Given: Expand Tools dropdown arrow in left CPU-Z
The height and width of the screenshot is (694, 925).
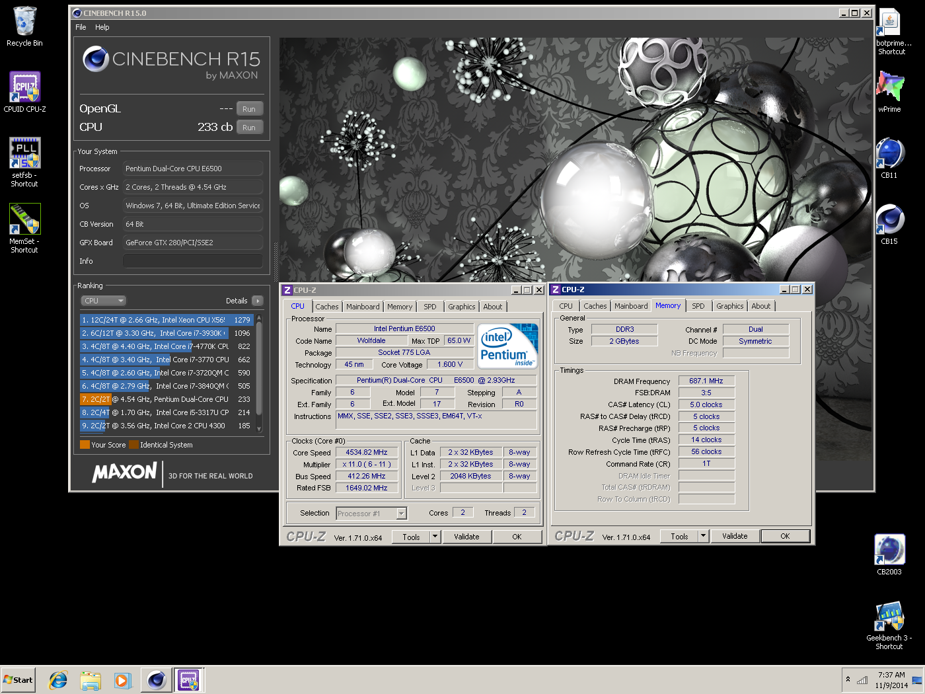Looking at the screenshot, I should coord(435,537).
